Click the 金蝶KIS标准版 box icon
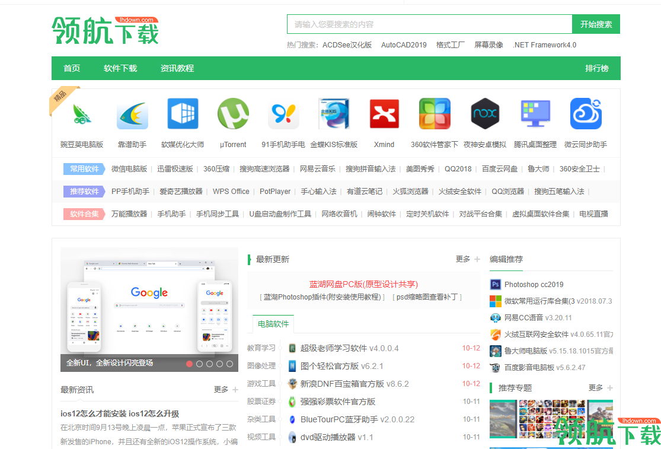 pyautogui.click(x=334, y=114)
